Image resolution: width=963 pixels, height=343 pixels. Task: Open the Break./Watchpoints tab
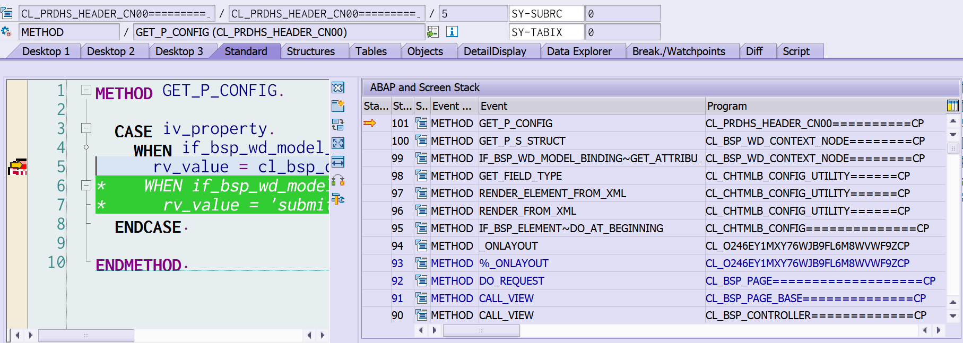tap(678, 51)
